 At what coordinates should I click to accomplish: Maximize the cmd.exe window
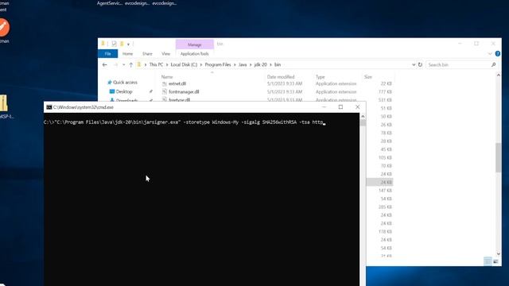click(x=340, y=107)
